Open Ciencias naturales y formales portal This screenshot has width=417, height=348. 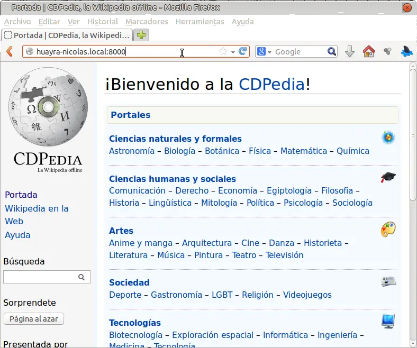(x=175, y=139)
